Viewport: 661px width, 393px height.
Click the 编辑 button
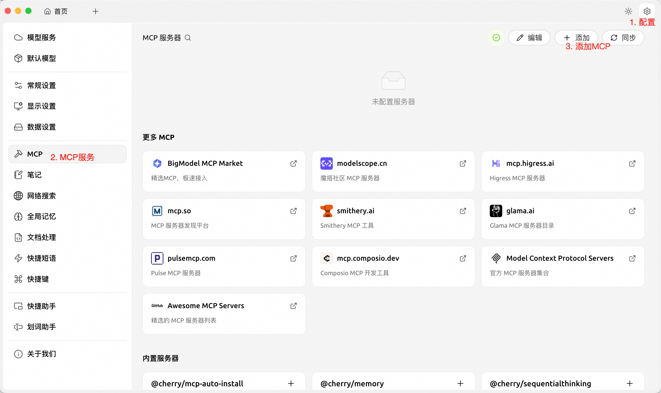pyautogui.click(x=529, y=38)
